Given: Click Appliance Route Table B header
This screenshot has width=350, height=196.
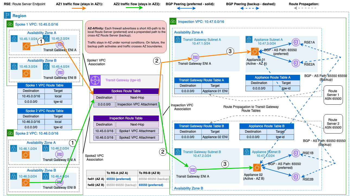Looking at the screenshot, I should [267, 126].
